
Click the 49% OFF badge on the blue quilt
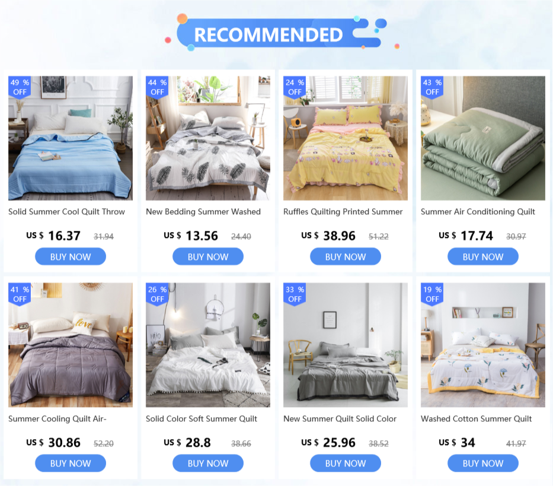(x=20, y=87)
